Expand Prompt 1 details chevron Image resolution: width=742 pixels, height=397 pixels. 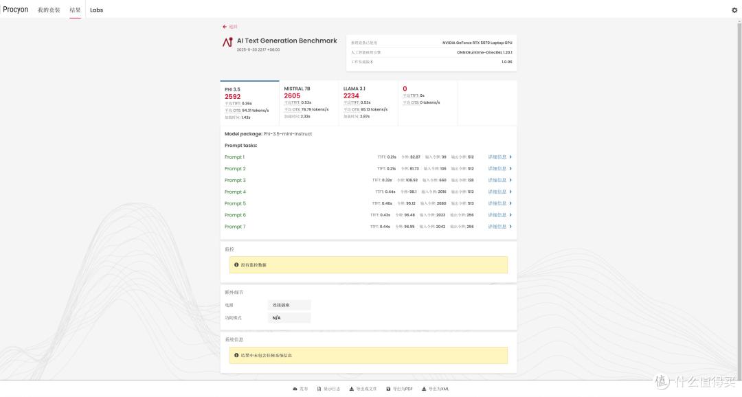[510, 157]
